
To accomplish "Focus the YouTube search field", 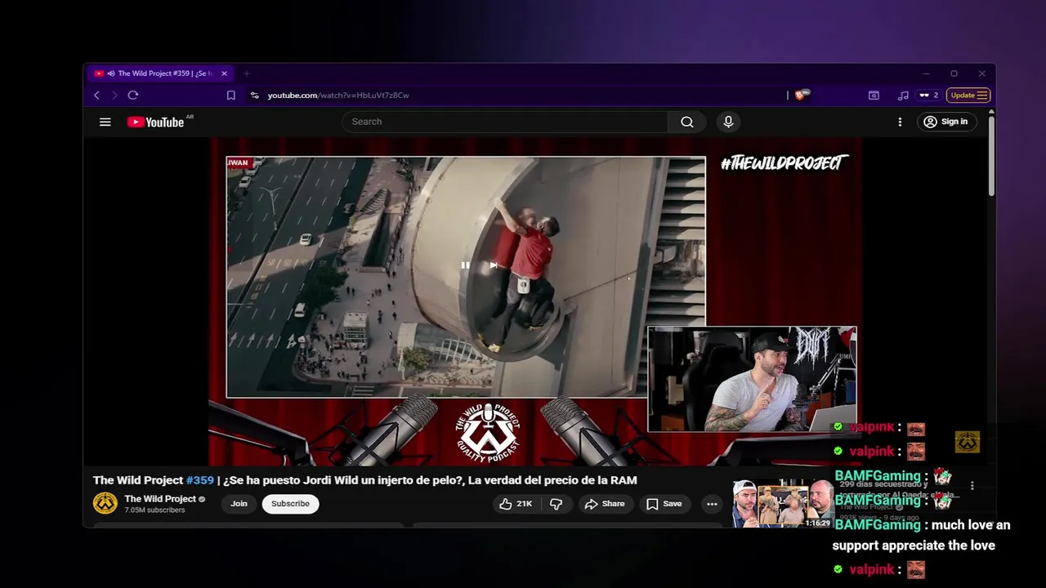I will (505, 122).
